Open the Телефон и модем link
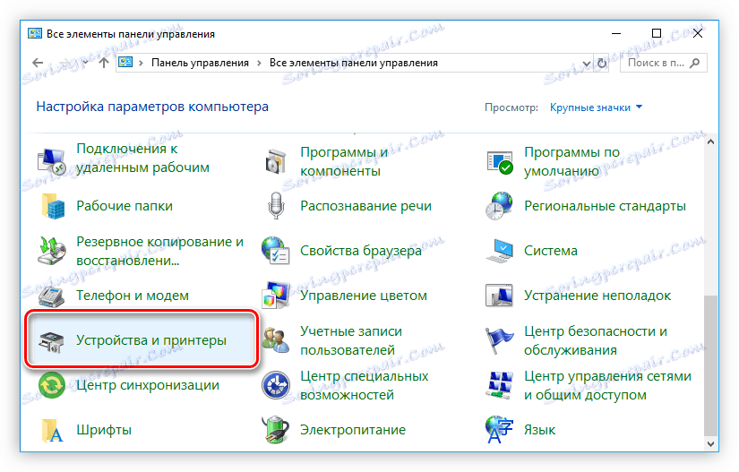This screenshot has height=472, width=739. [133, 296]
